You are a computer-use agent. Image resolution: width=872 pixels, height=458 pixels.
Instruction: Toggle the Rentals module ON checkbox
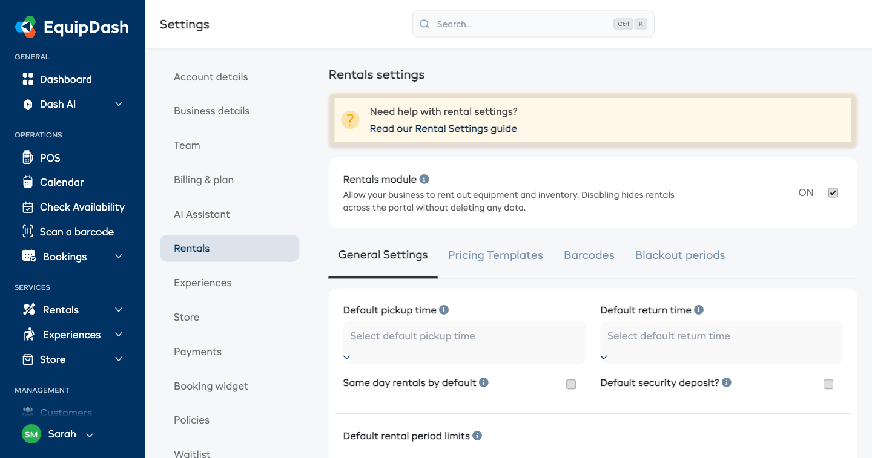pos(833,193)
